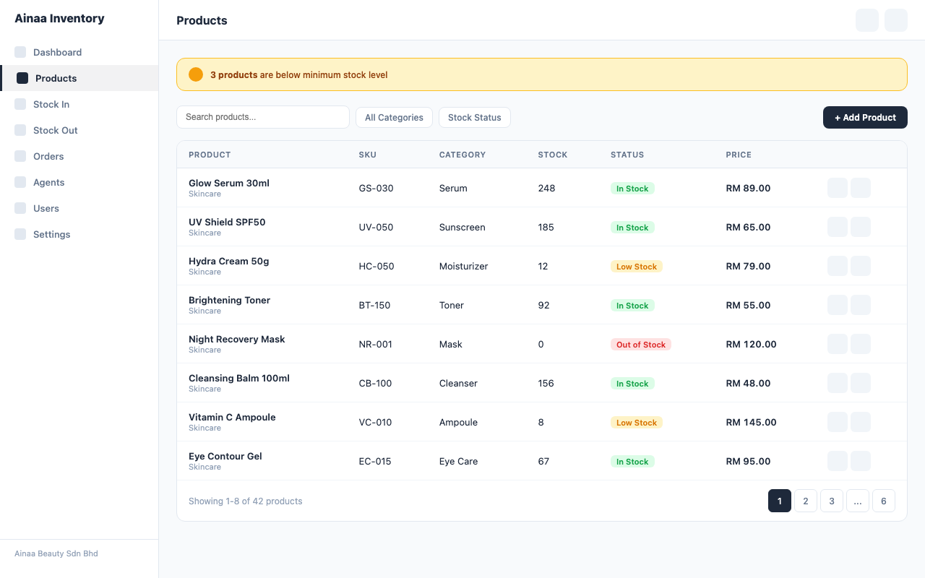Click the Agents icon in the sidebar

20,182
